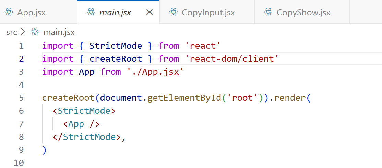Screen dimensions: 382x168
Task: Click App identifier on line 3
Action: click(x=86, y=72)
